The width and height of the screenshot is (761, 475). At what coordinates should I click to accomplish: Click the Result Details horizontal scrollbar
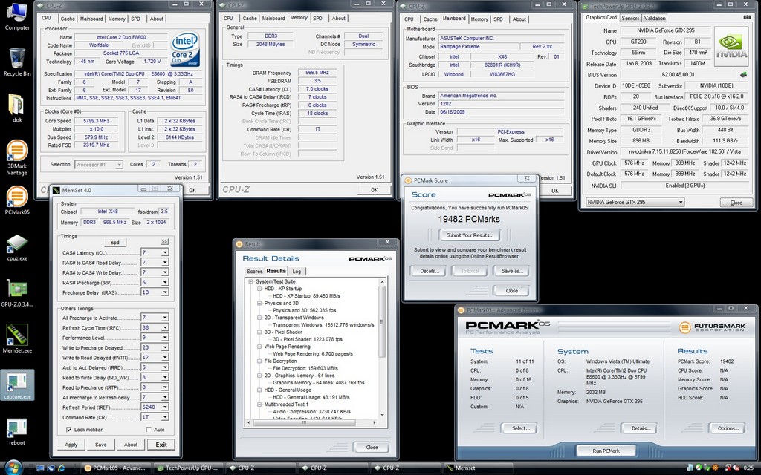(x=312, y=422)
